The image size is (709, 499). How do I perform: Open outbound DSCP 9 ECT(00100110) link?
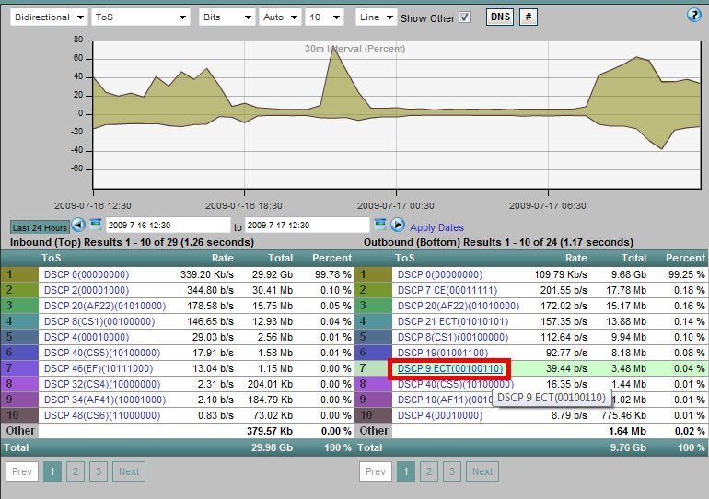pyautogui.click(x=450, y=369)
